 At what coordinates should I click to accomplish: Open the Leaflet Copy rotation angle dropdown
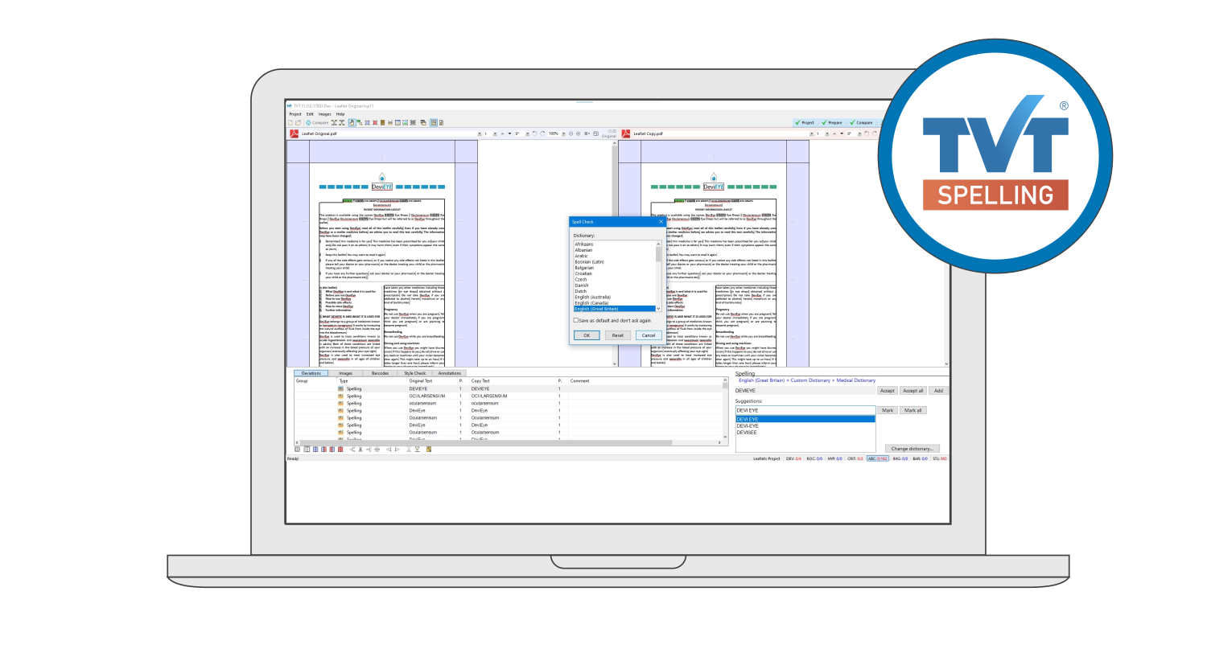coord(859,133)
